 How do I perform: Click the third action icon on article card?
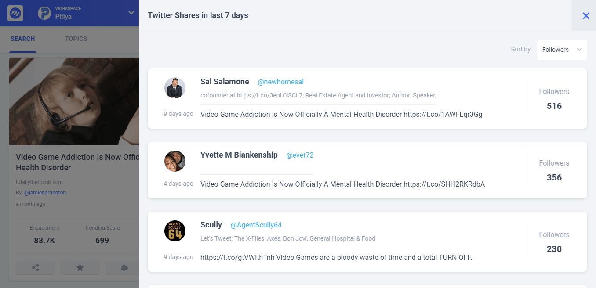point(124,268)
